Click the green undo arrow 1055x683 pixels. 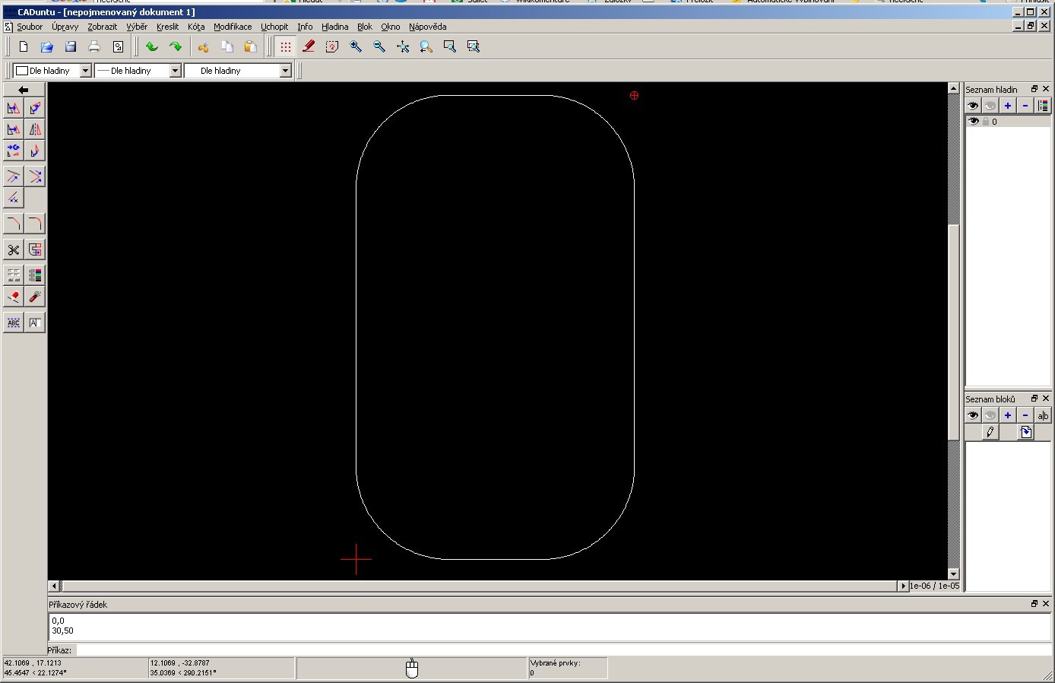(152, 46)
